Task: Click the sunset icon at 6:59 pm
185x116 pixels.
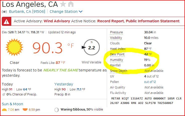Action: (x=25, y=110)
